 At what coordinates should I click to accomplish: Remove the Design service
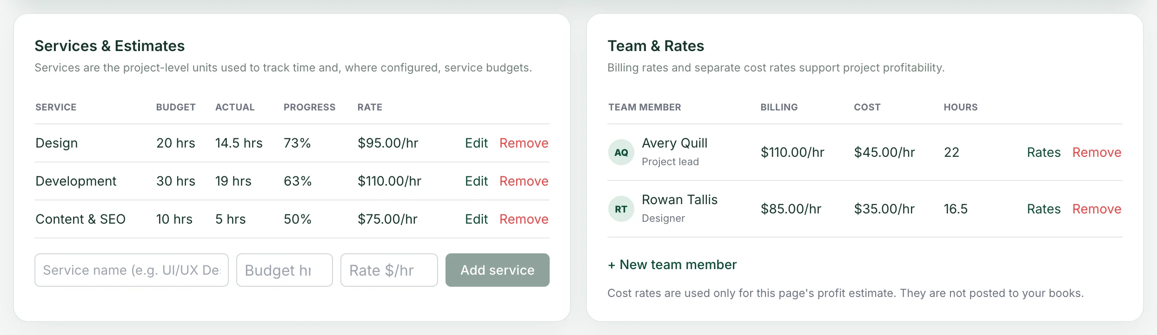524,143
